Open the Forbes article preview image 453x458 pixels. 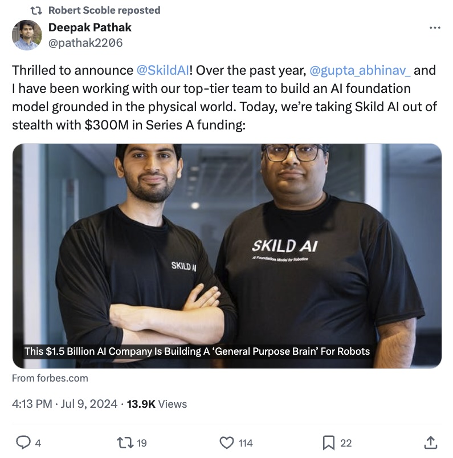click(x=227, y=256)
